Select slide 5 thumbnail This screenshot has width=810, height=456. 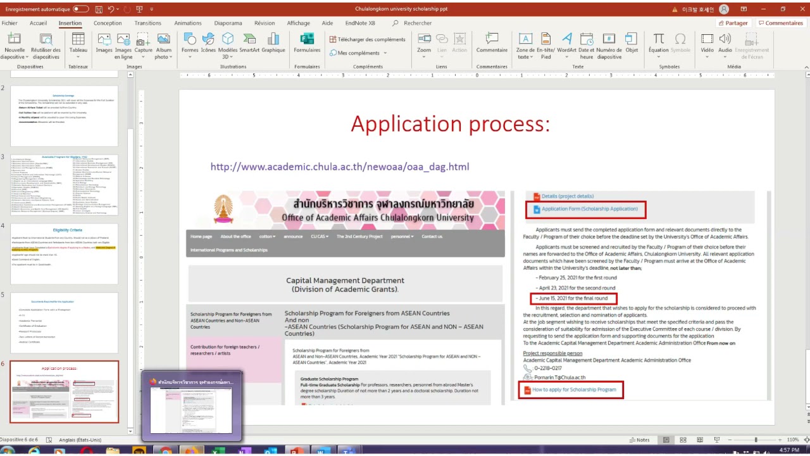point(63,322)
